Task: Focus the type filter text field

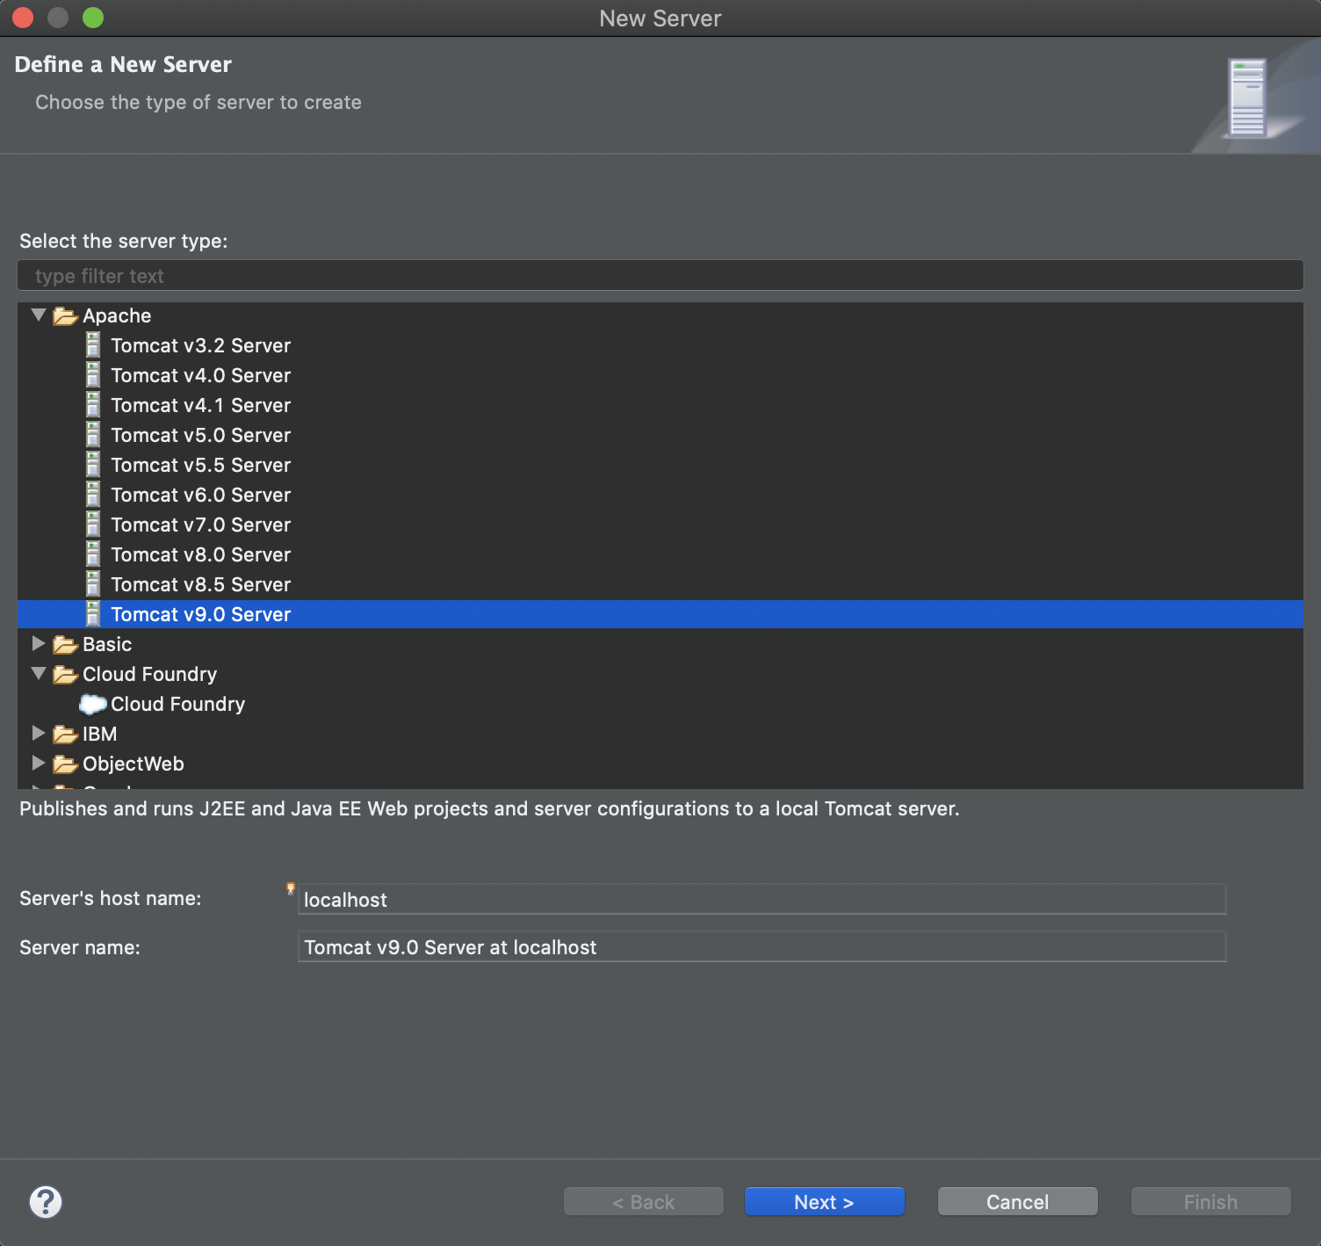Action: [x=660, y=275]
